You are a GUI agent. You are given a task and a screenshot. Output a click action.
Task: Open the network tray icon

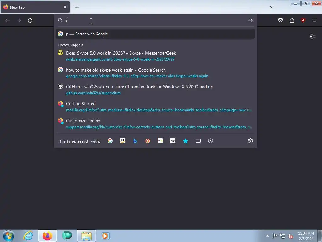pos(283,236)
